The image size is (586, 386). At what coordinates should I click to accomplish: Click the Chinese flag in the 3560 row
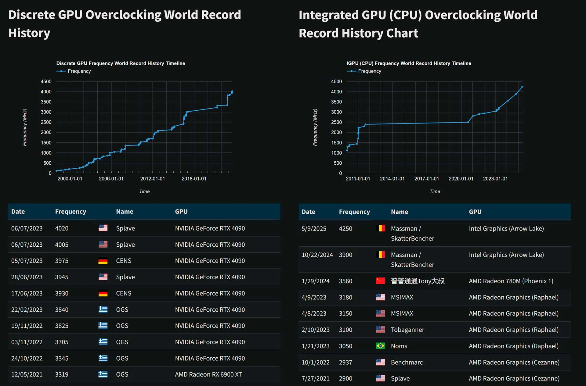tap(380, 281)
